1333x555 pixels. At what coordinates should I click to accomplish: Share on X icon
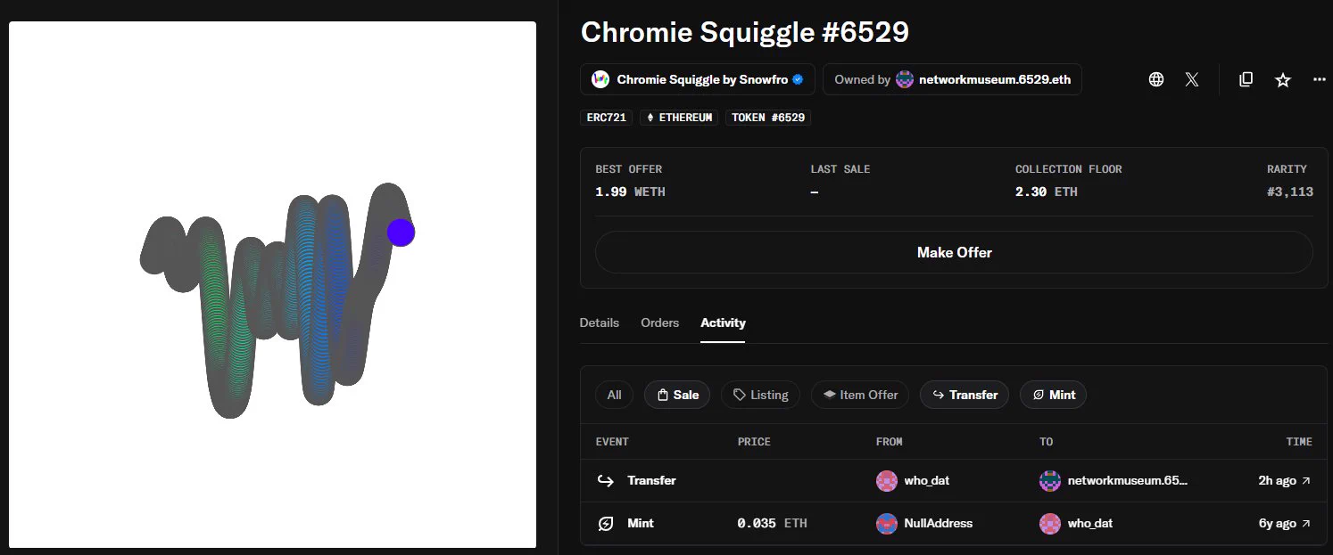point(1192,79)
